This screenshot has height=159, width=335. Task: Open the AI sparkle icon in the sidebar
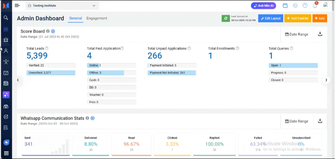6,95
